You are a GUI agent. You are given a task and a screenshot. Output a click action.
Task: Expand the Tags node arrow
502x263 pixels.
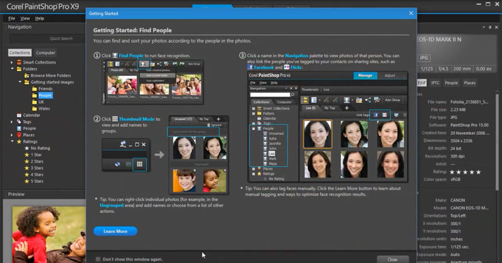[x=12, y=122]
